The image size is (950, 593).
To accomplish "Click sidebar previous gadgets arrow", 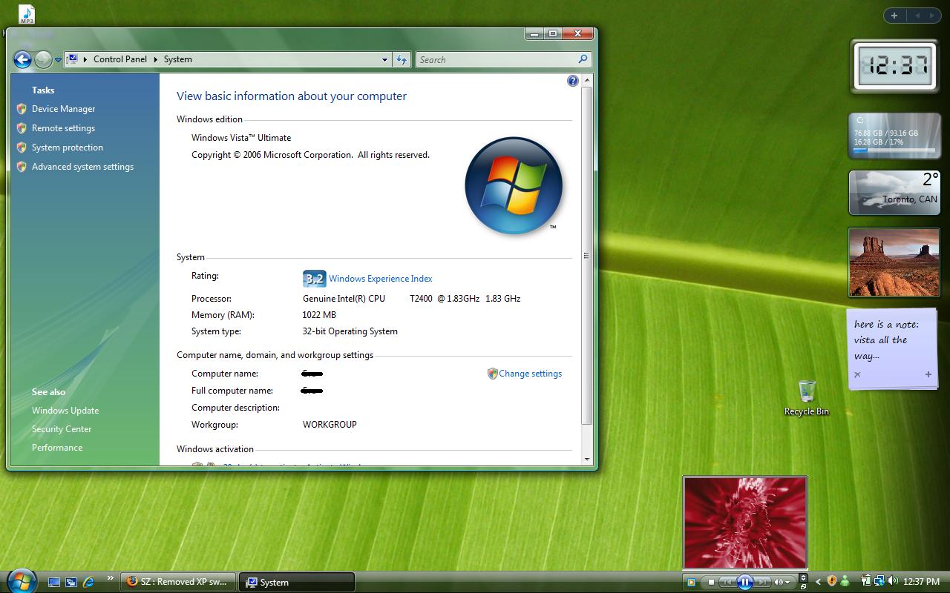I will [917, 16].
